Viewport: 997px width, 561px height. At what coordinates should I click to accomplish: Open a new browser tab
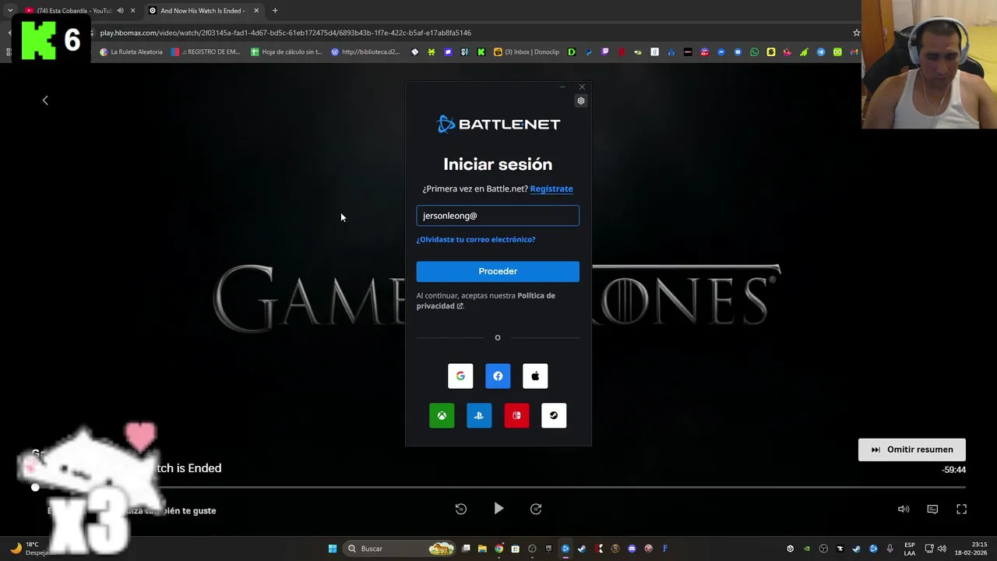275,11
